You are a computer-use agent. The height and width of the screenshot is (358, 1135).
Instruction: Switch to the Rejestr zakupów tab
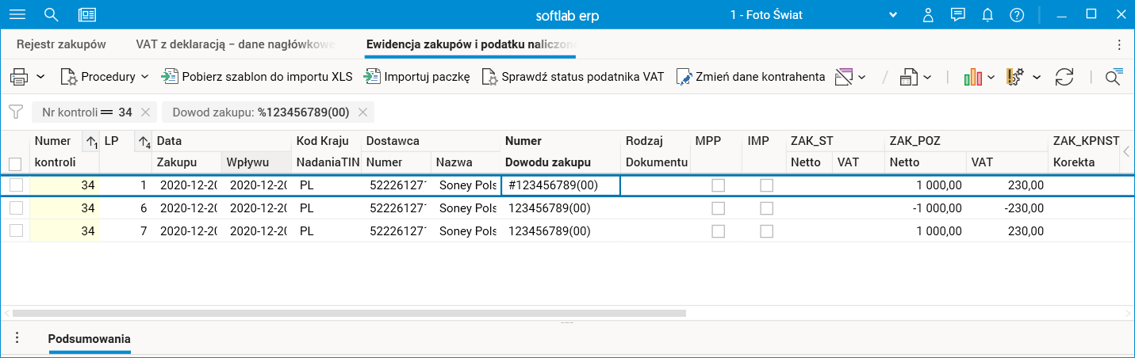coord(61,45)
